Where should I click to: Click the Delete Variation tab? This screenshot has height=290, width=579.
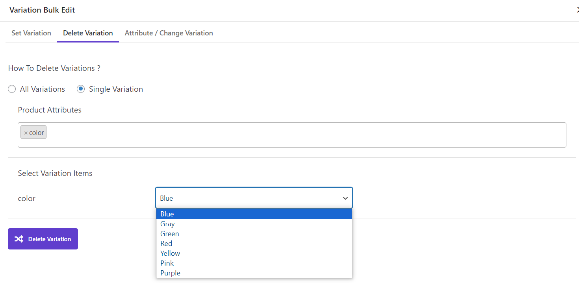coord(88,33)
